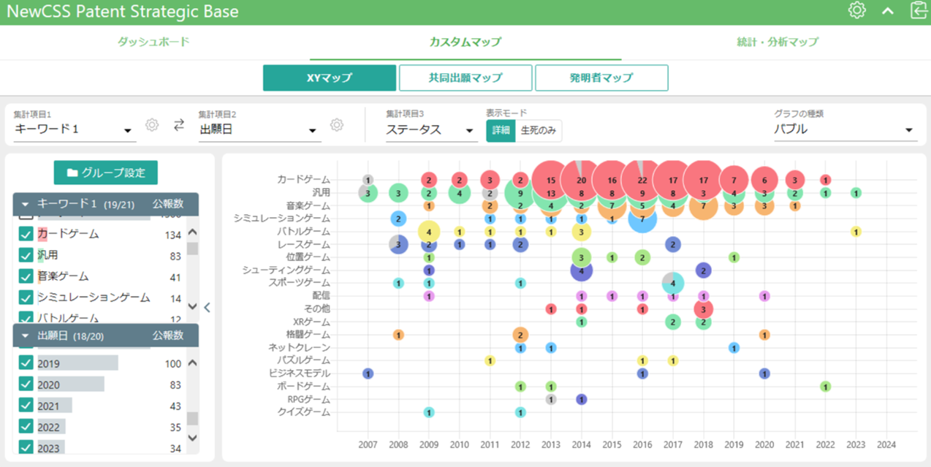Image resolution: width=931 pixels, height=467 pixels.
Task: Click the 22 bubble for カードゲーム 2016
Action: coord(642,180)
